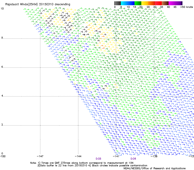Click the legend tick label '25'

[148, 7]
